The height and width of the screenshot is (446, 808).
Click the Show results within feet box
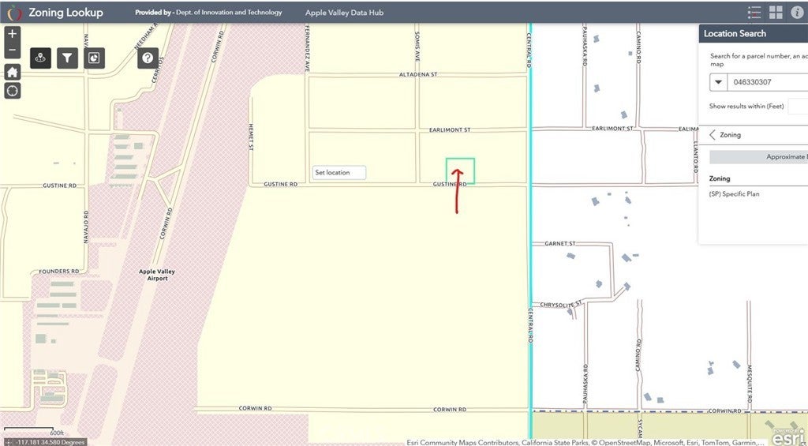click(x=797, y=107)
